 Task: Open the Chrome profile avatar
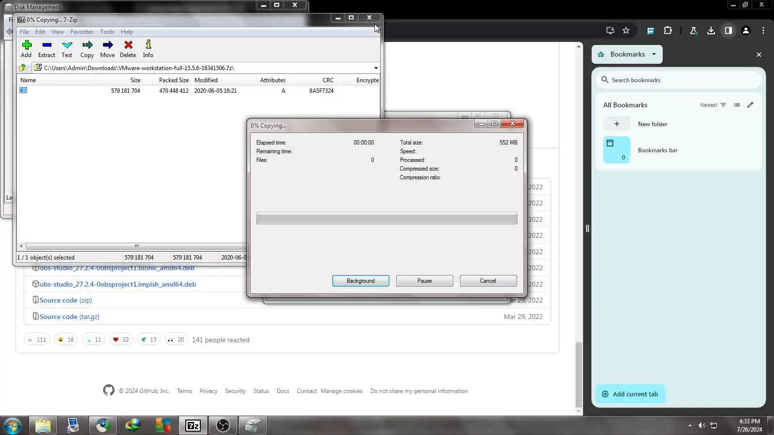click(746, 30)
